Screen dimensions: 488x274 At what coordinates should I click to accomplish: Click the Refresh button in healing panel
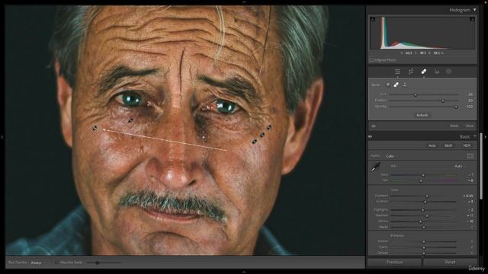click(422, 115)
